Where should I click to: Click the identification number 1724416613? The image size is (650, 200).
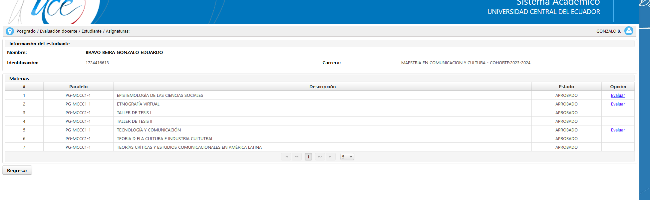coord(97,63)
